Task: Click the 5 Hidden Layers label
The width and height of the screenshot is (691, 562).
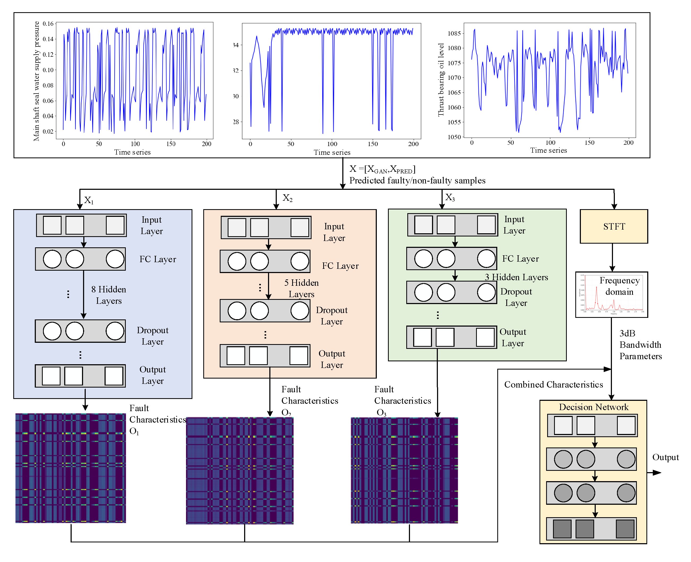Action: (x=301, y=288)
